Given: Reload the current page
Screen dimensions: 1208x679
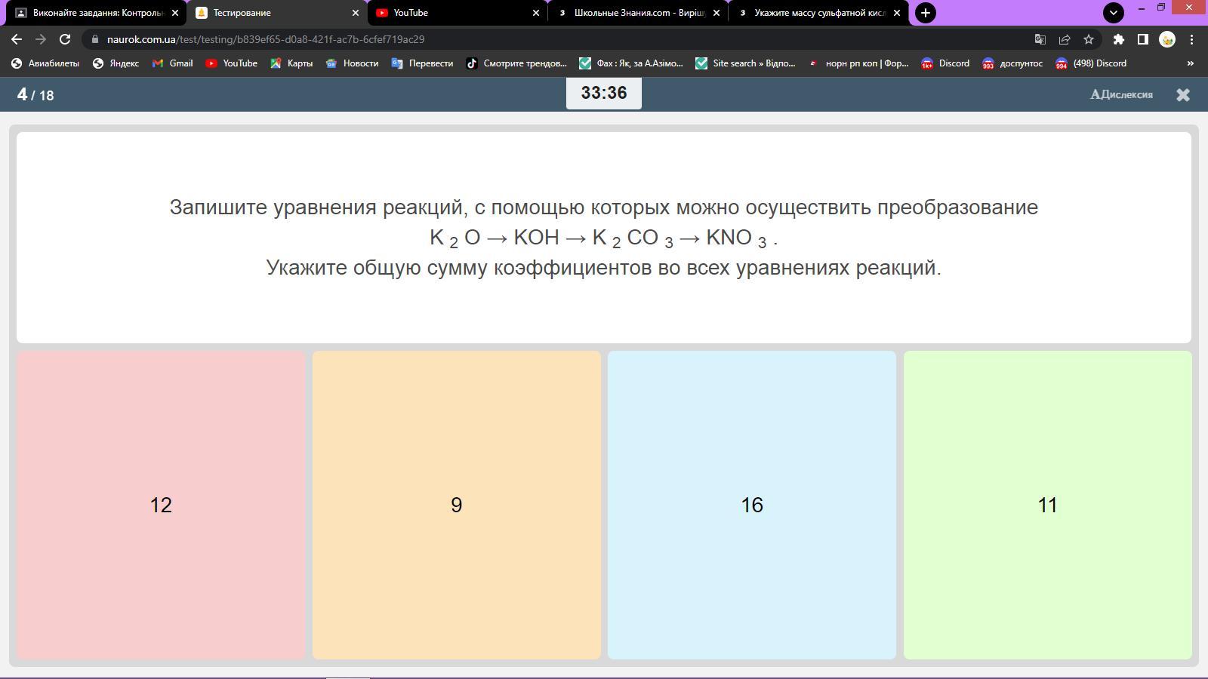Looking at the screenshot, I should (65, 39).
